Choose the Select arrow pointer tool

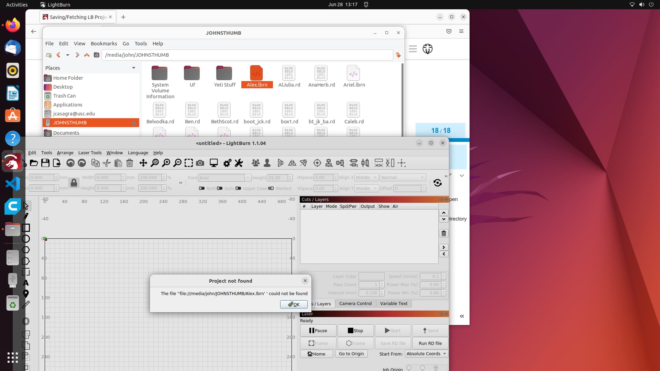(26, 206)
